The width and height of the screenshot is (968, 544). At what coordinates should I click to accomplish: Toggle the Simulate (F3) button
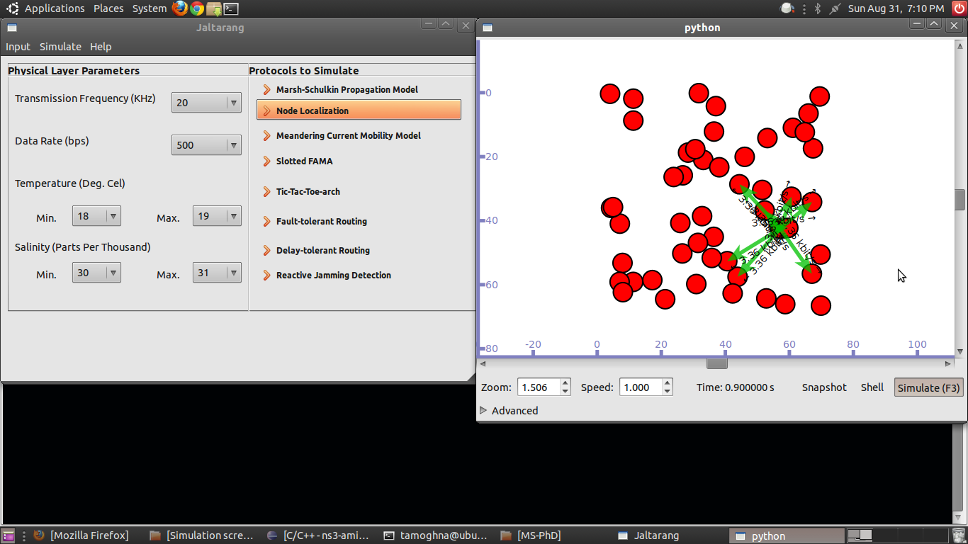point(928,387)
